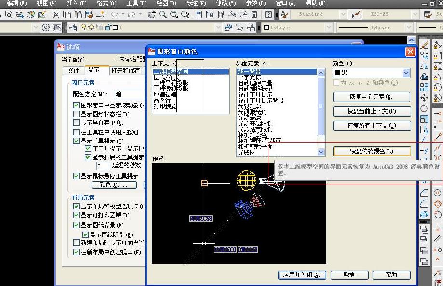The image size is (443, 286).
Task: Open the Dimension Style manager icon
Action: click(356, 14)
